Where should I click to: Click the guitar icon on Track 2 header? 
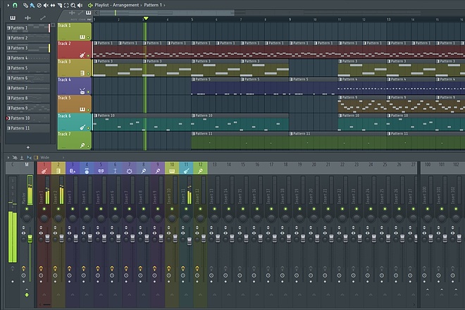point(82,55)
